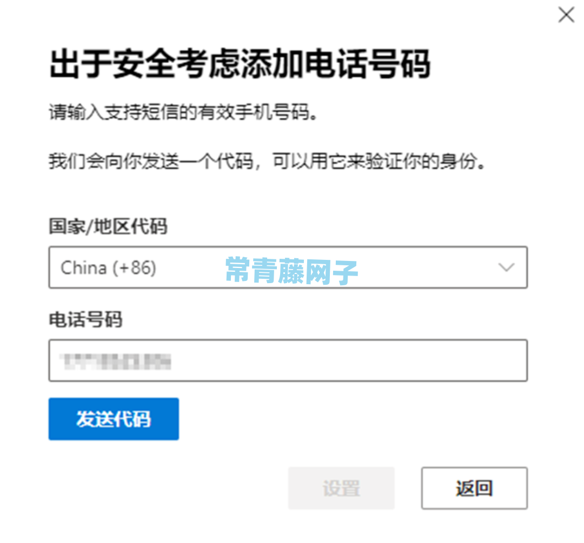Focus the 电话号码 phone number input field
The image size is (584, 543).
pyautogui.click(x=288, y=360)
